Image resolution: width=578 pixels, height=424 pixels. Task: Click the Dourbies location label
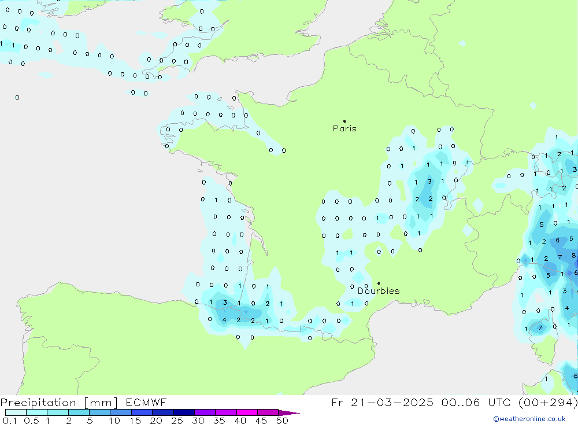pos(379,291)
